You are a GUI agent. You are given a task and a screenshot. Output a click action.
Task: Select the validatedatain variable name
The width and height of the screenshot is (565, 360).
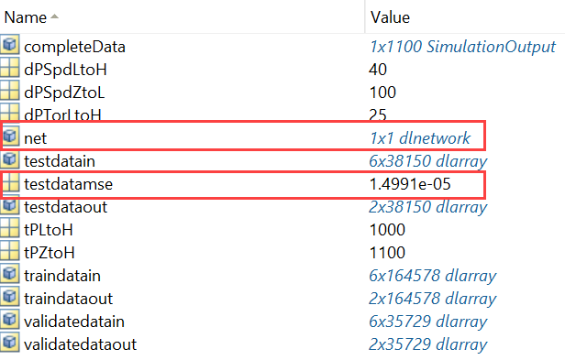(74, 322)
